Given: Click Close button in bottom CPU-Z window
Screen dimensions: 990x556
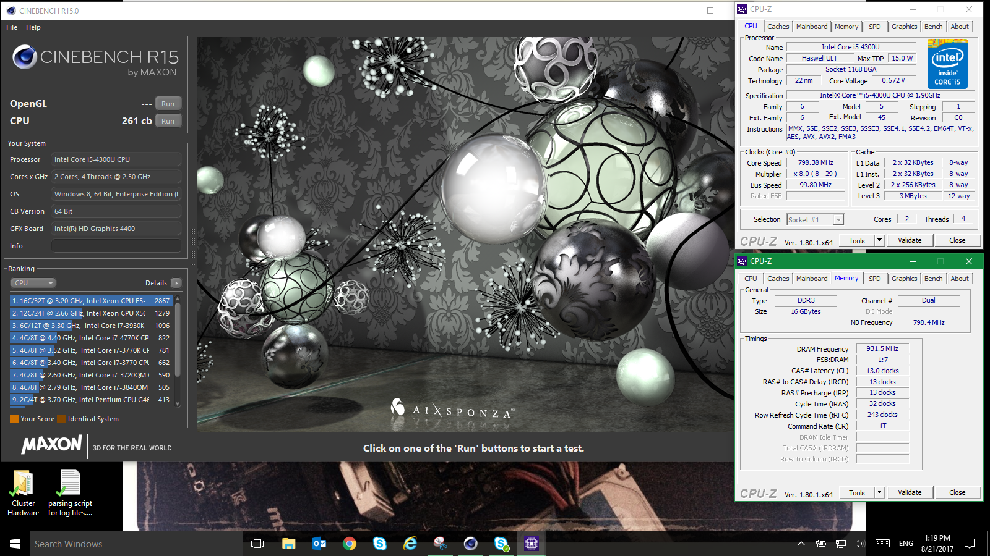Looking at the screenshot, I should coord(957,493).
